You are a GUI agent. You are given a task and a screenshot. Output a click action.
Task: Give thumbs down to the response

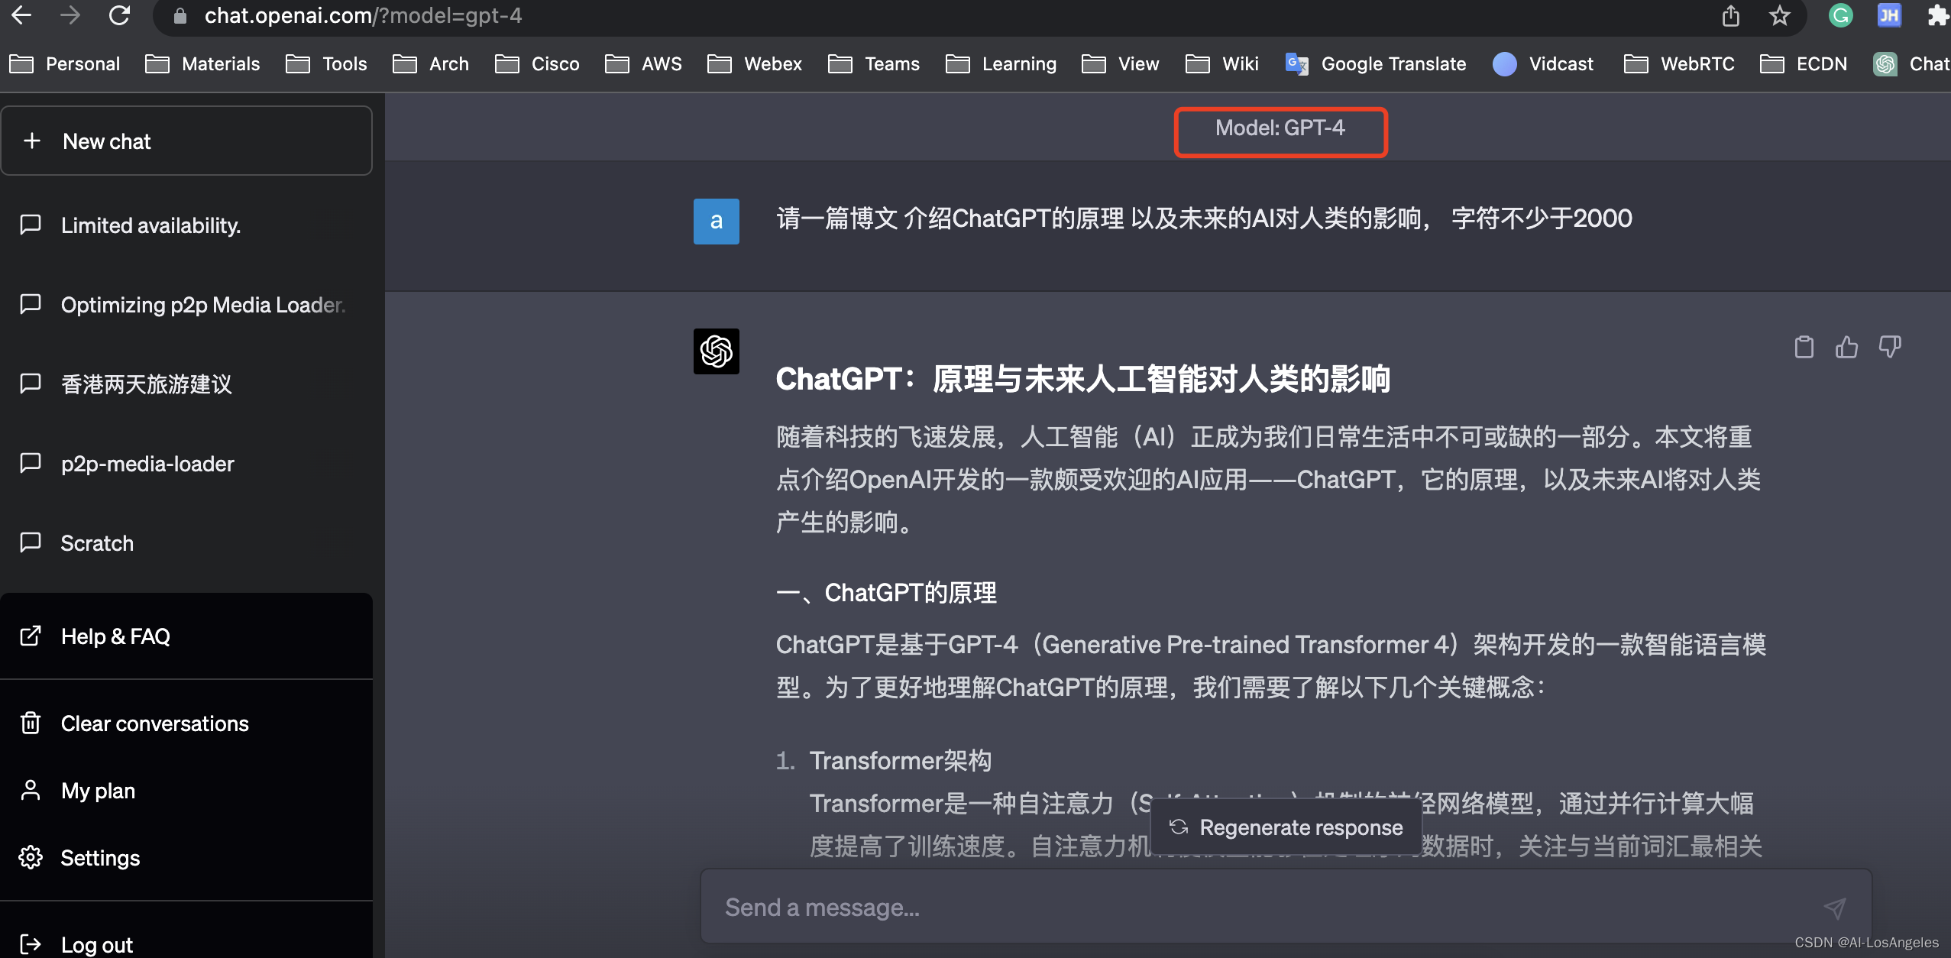tap(1890, 347)
